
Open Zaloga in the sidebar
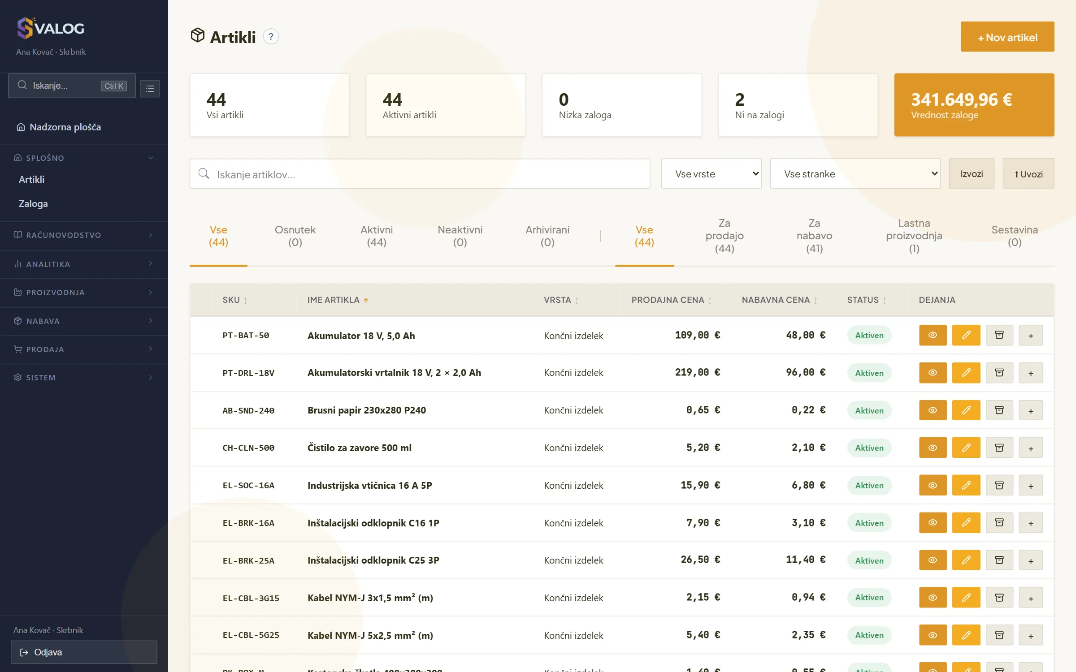33,204
